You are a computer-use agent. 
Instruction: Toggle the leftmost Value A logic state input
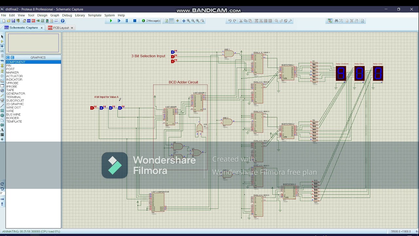(x=92, y=108)
